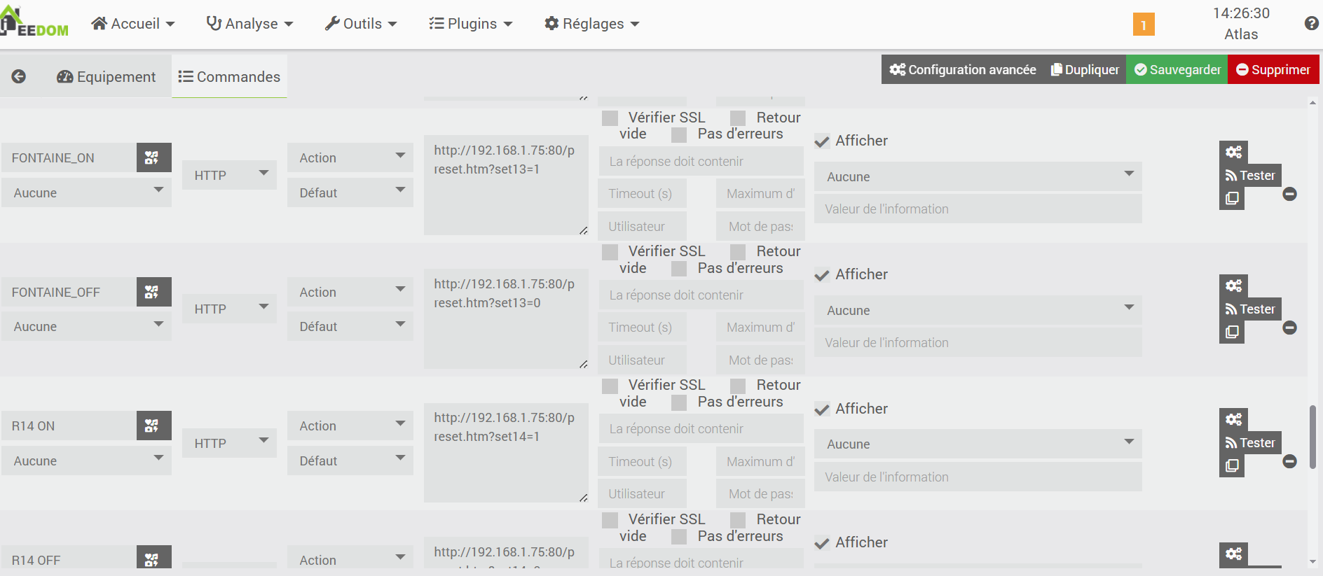Screen dimensions: 1323x576
Task: Open the Action type dropdown for FONTAINE_OFF
Action: point(350,292)
